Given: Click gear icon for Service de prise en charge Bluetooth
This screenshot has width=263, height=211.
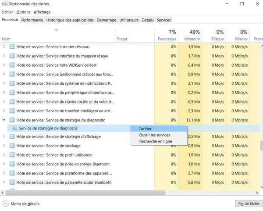Looking at the screenshot, I should pos(12,164).
